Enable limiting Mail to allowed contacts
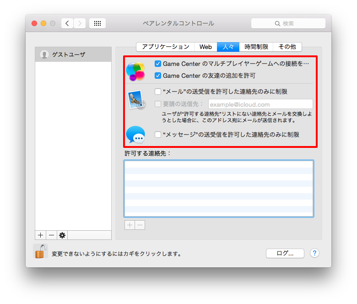Image resolution: width=357 pixels, height=304 pixels. pyautogui.click(x=158, y=92)
